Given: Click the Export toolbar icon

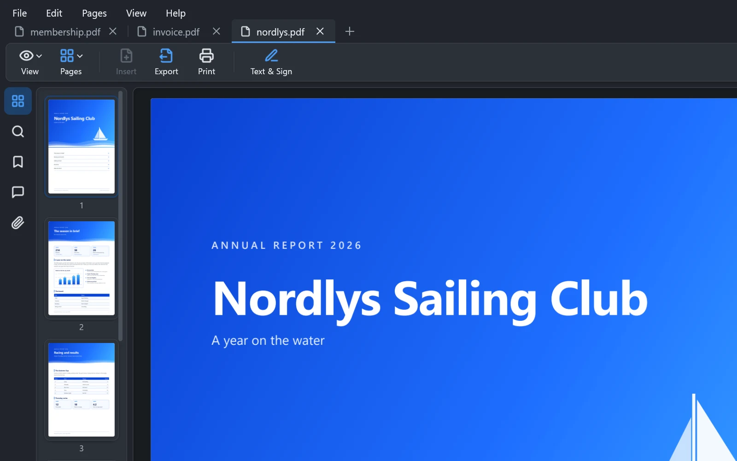Looking at the screenshot, I should coord(166,62).
